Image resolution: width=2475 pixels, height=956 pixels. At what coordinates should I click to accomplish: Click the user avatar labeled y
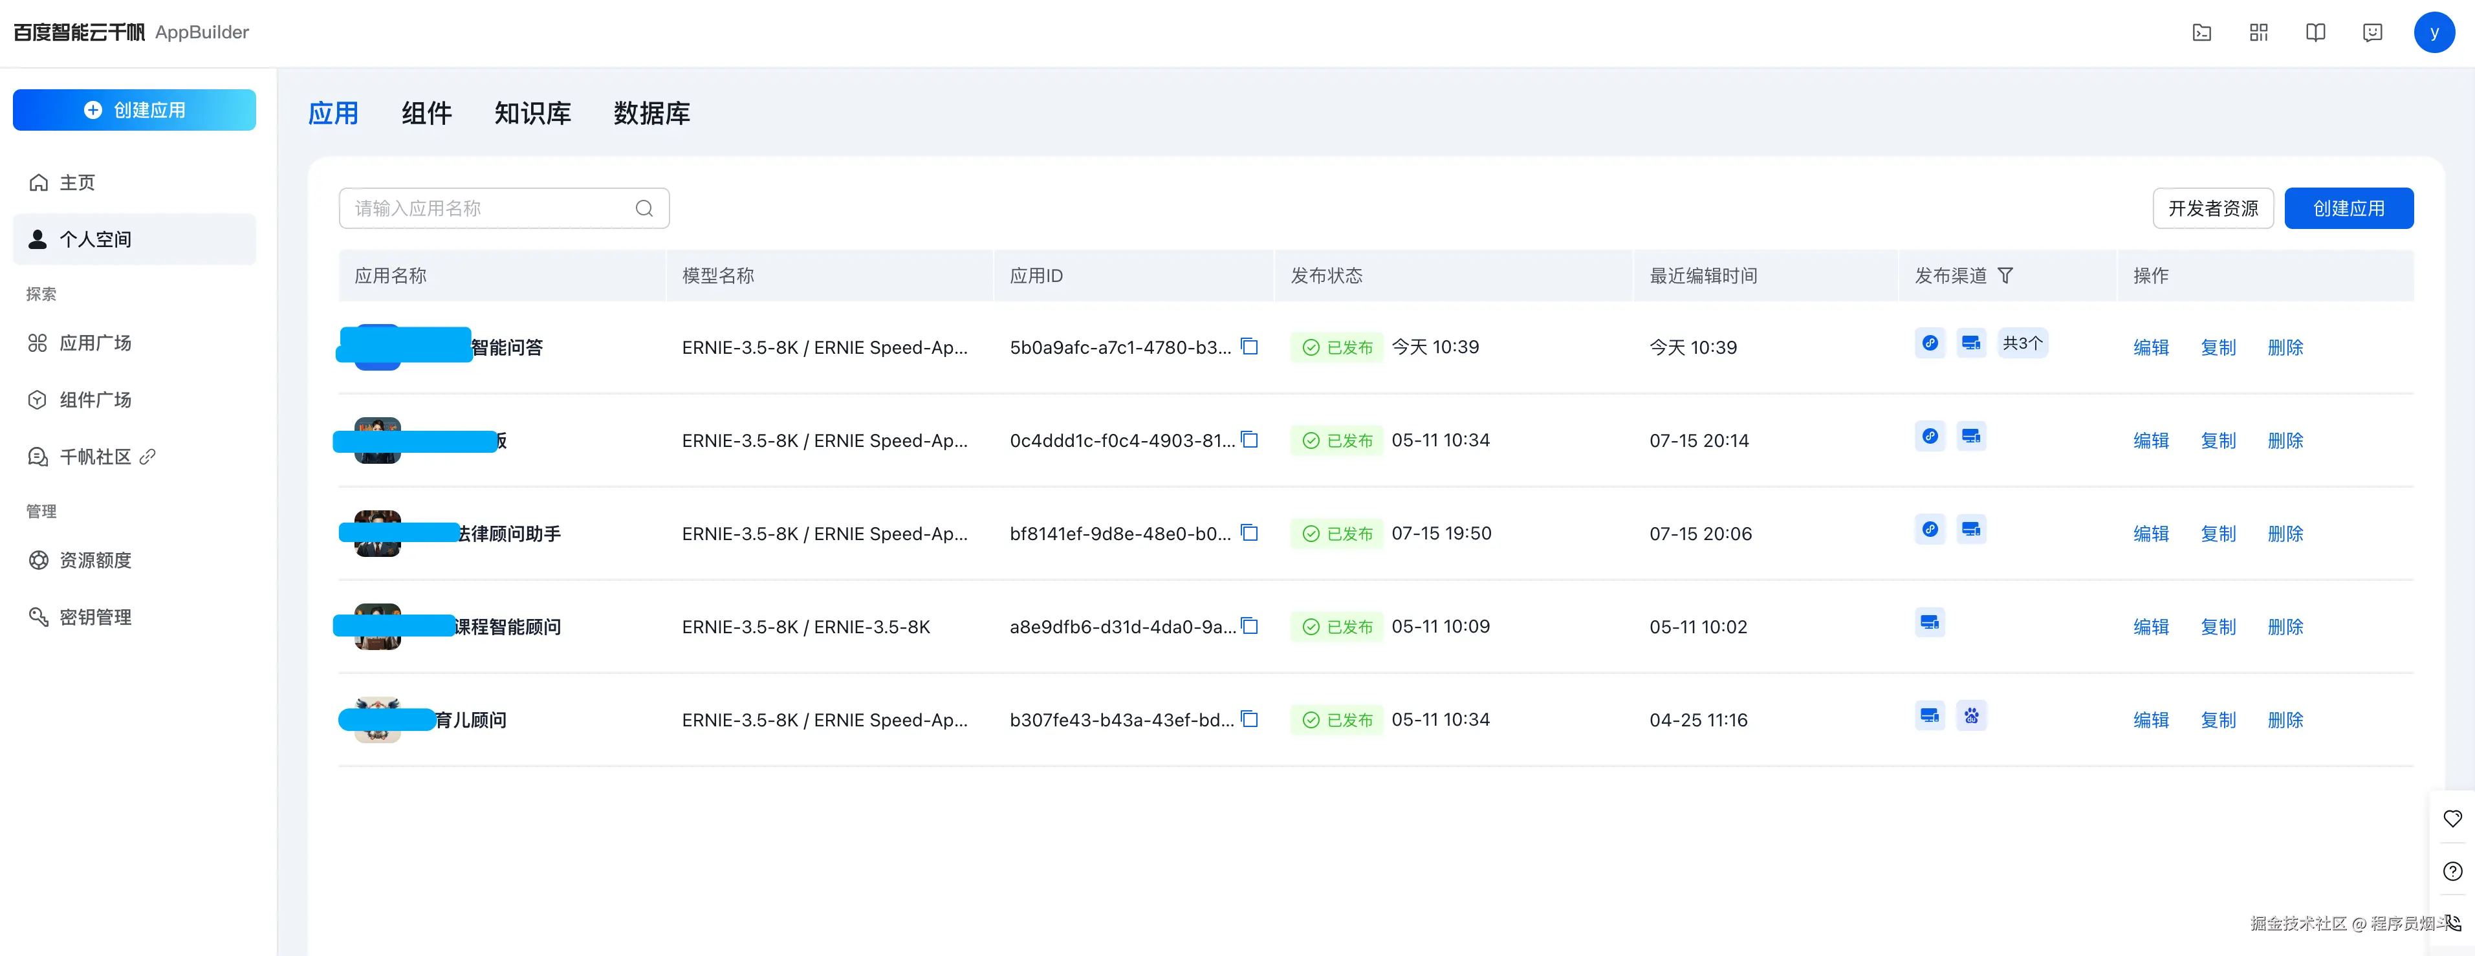click(2434, 33)
